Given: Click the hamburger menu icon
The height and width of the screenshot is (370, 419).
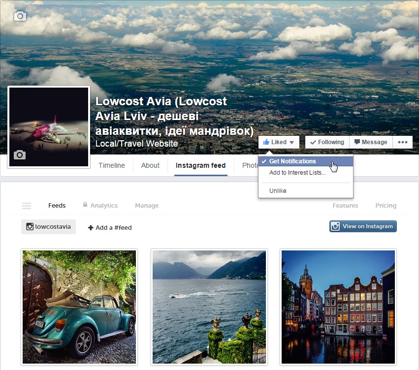Looking at the screenshot, I should [x=27, y=206].
